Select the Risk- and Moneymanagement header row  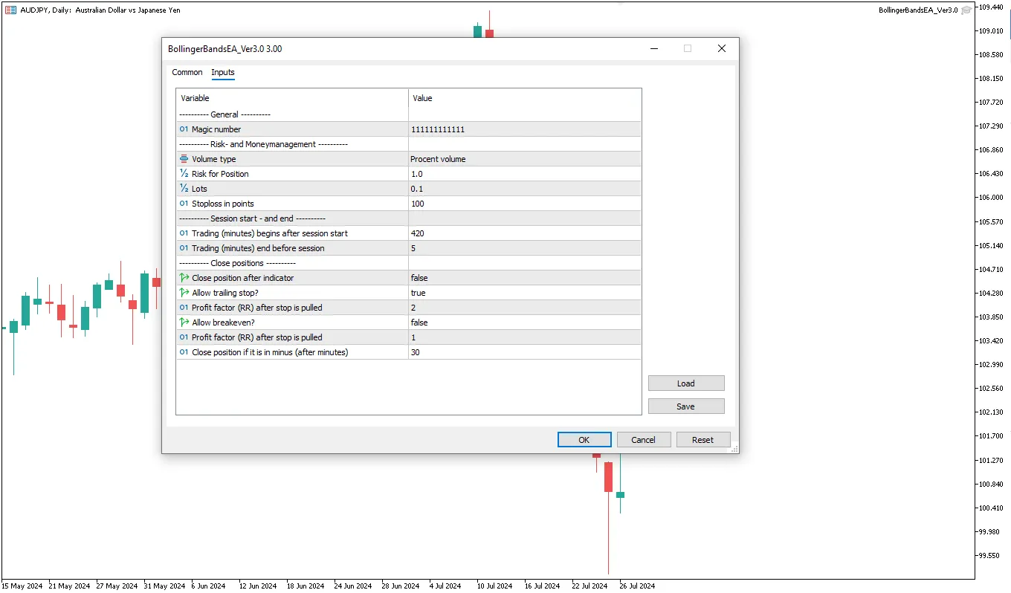coord(409,144)
